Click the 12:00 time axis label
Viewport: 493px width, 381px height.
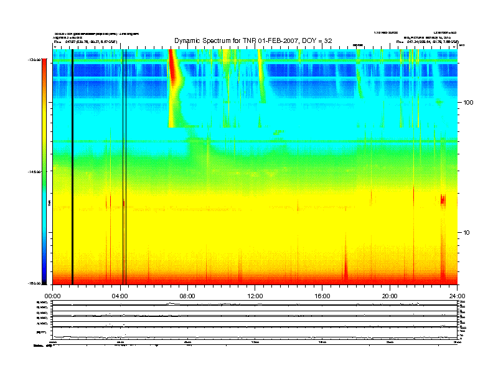pos(255,296)
